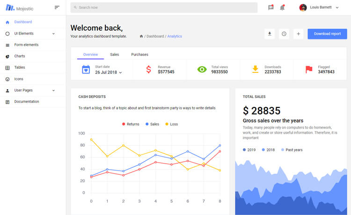Screen dimensions: 351x215
Task: Toggle the Sales series in chart legend
Action: tap(153, 124)
